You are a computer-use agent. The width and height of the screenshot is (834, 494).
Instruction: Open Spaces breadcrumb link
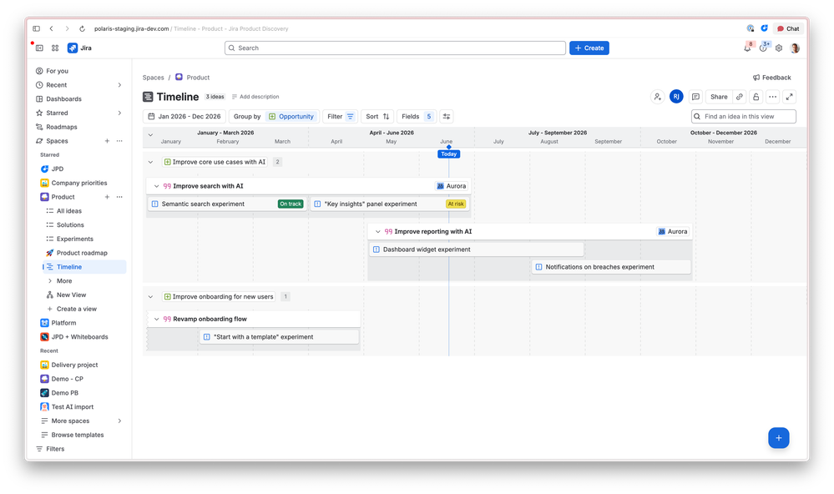[x=153, y=78]
